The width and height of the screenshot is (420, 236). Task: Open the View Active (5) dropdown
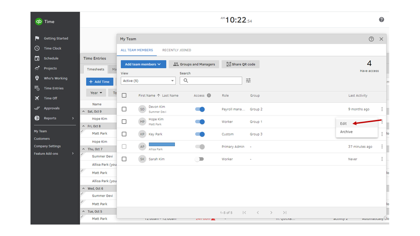(148, 81)
